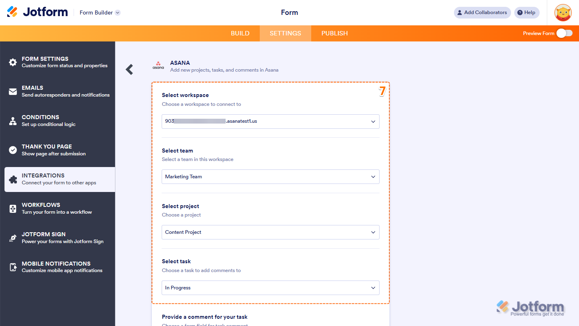The height and width of the screenshot is (326, 579).
Task: Switch to the PUBLISH tab
Action: pos(334,33)
